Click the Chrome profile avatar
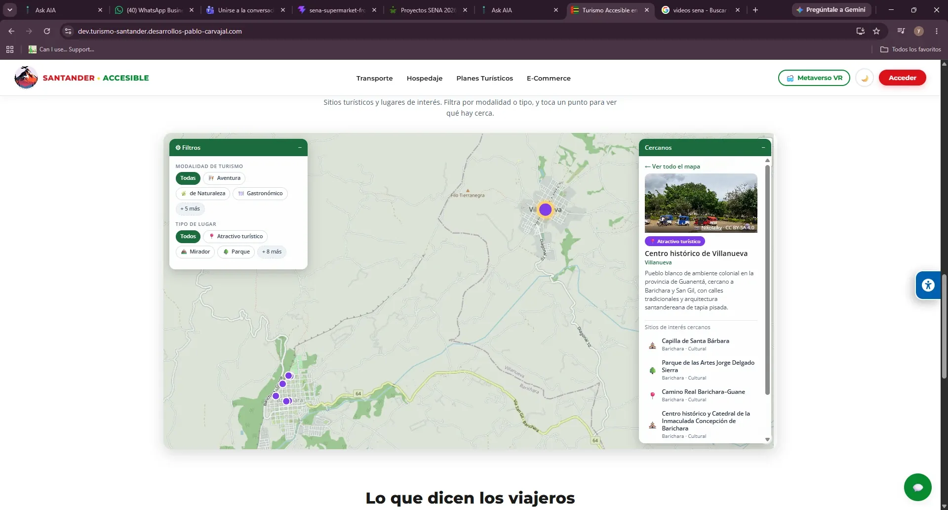This screenshot has height=510, width=948. [919, 31]
